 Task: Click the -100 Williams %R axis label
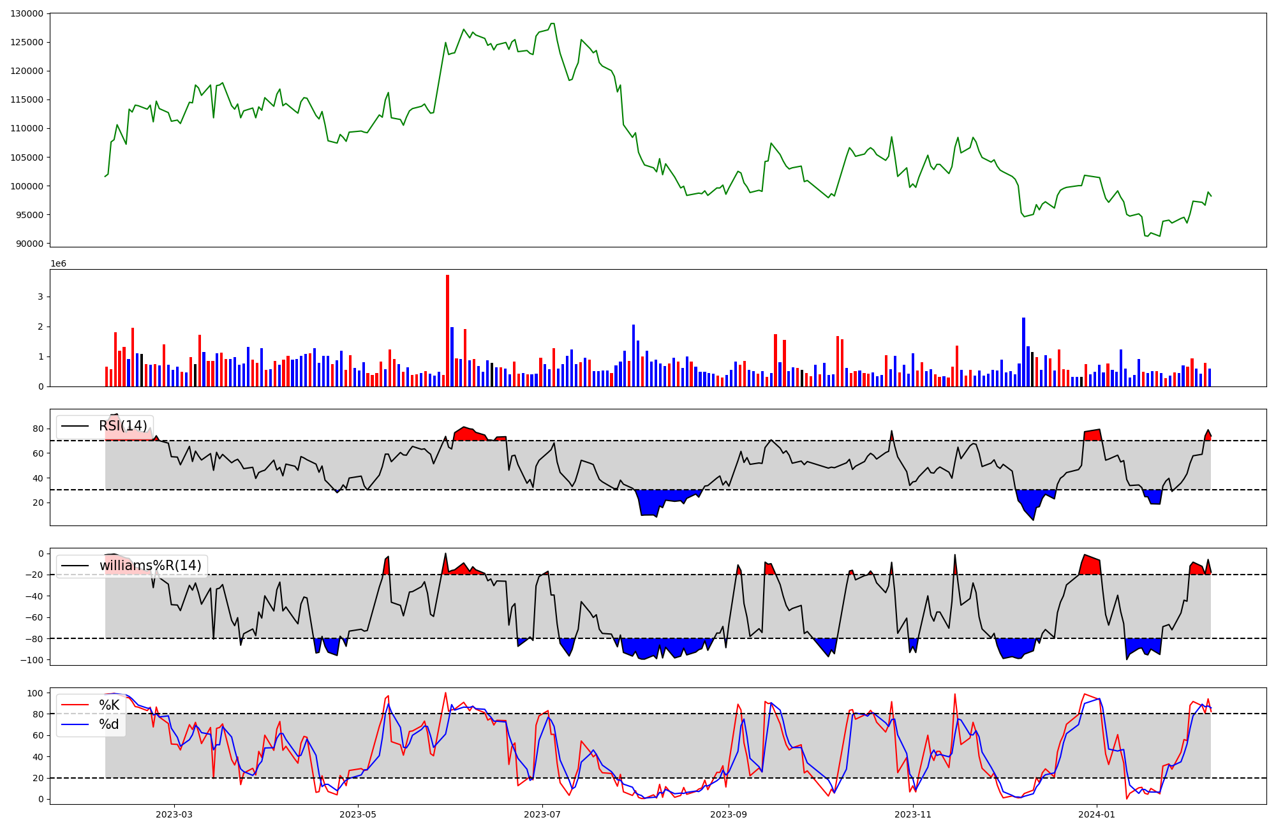(31, 660)
